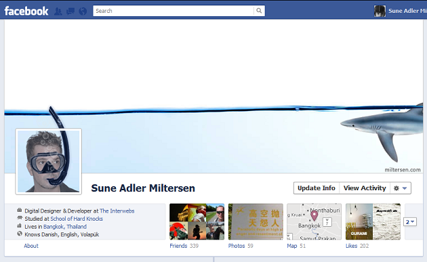Focus the Search input field
This screenshot has width=427, height=262.
coord(174,11)
